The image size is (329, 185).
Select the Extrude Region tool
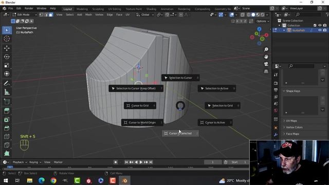[x=7, y=111]
